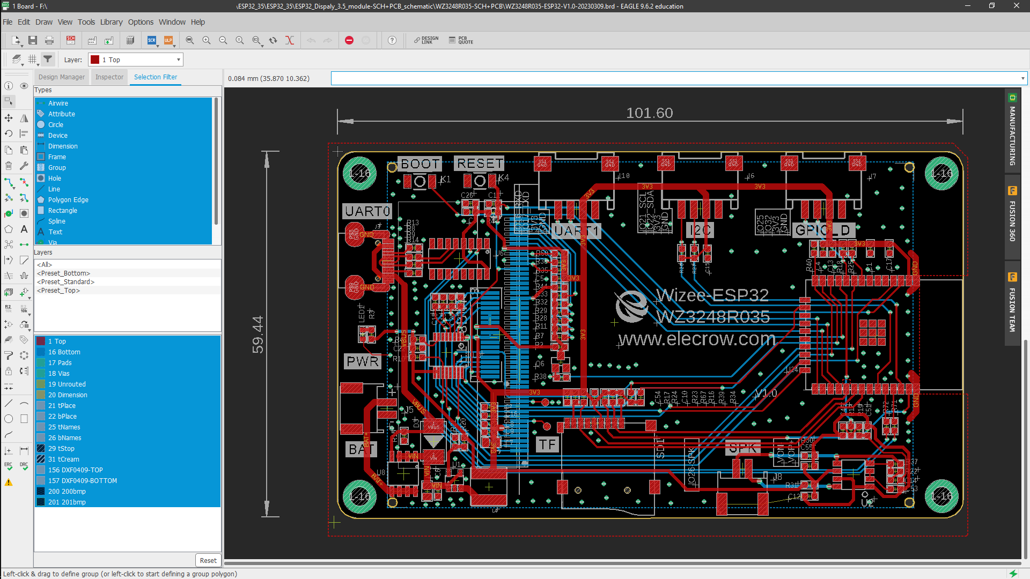This screenshot has width=1030, height=579.
Task: Click the Reset button
Action: click(208, 560)
